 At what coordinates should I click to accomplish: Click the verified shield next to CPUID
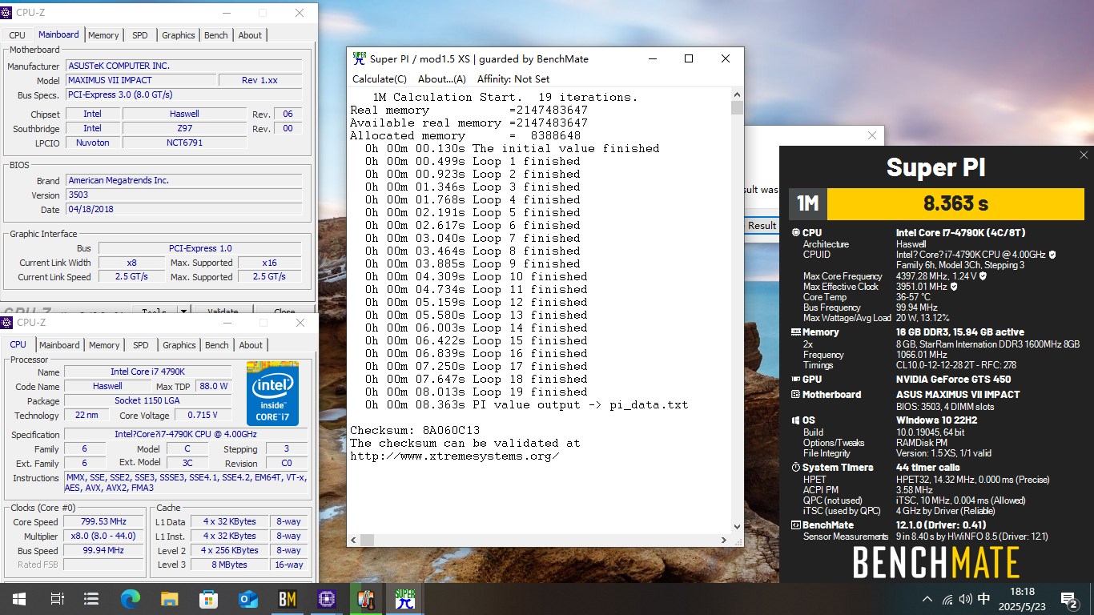(x=1052, y=255)
